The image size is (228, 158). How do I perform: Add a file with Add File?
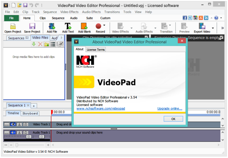point(52,28)
